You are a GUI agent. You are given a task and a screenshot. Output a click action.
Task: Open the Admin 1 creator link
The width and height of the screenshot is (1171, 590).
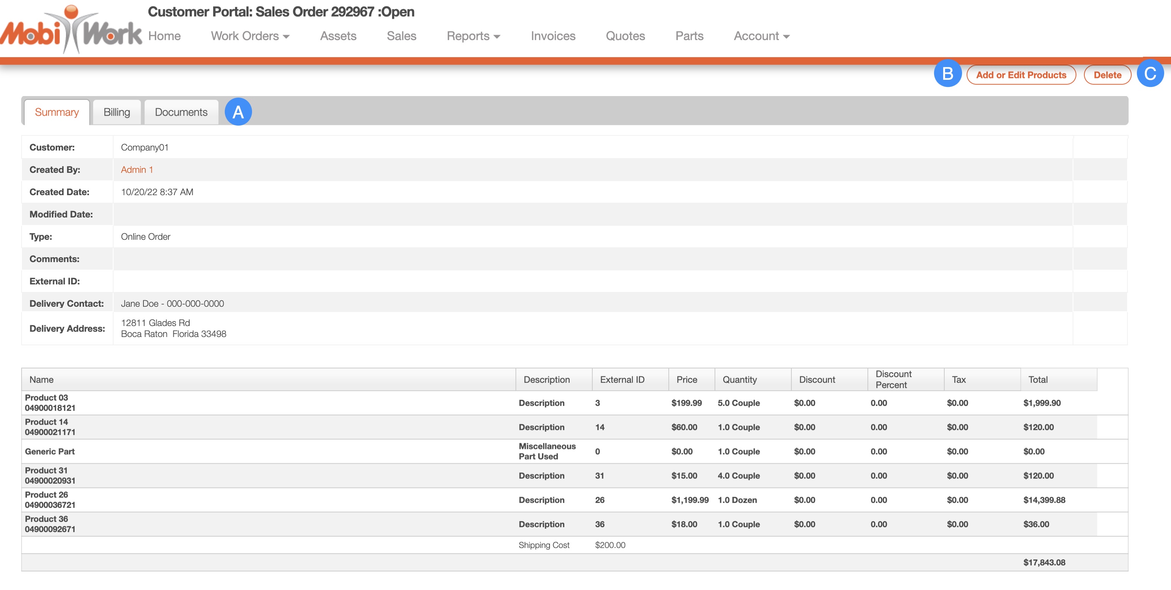tap(136, 169)
